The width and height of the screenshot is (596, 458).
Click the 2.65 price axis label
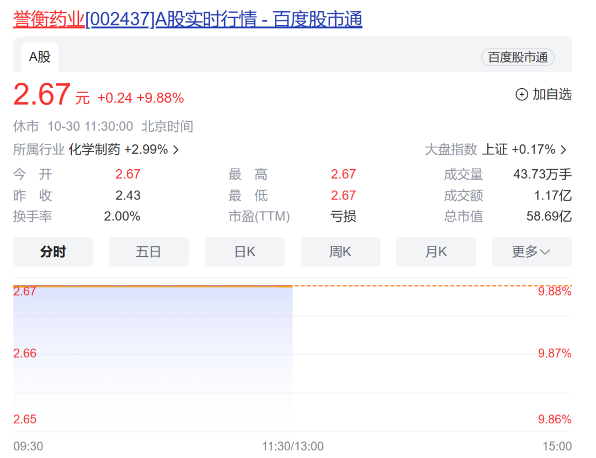pyautogui.click(x=25, y=419)
